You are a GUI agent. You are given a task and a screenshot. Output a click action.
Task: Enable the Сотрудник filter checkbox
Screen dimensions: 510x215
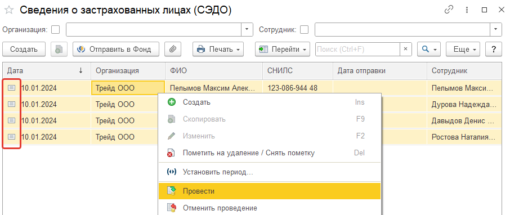(304, 30)
